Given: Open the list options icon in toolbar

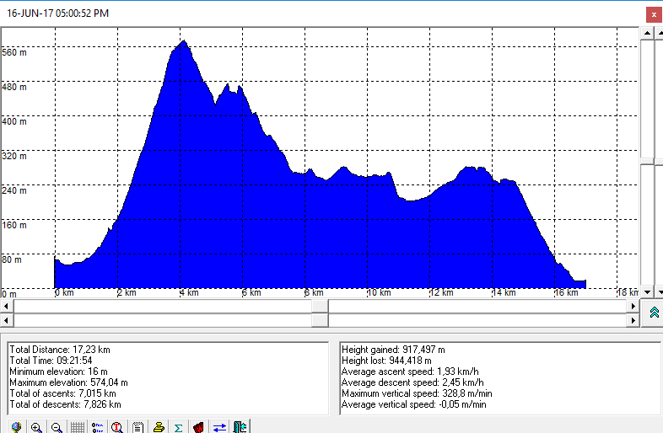Looking at the screenshot, I should point(97,427).
